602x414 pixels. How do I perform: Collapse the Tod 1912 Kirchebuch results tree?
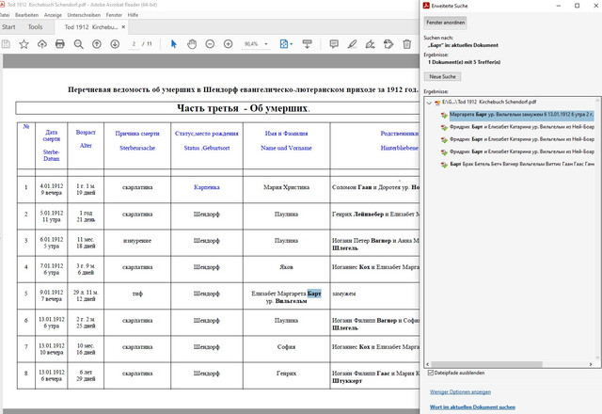pos(429,103)
